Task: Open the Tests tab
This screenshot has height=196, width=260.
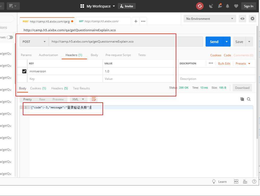Action: (x=142, y=55)
